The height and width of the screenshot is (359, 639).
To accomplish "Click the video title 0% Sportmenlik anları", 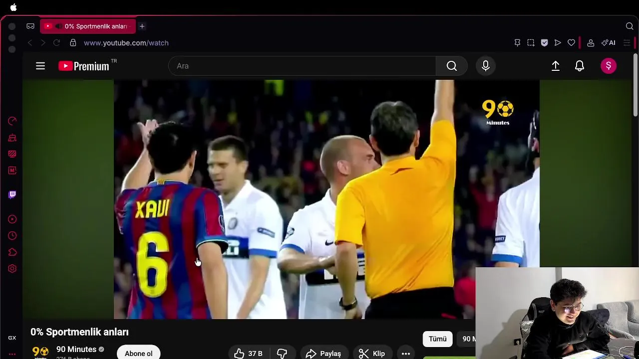I will tap(79, 332).
